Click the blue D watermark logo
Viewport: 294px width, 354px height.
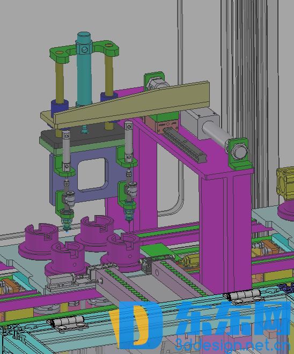pos(136,325)
